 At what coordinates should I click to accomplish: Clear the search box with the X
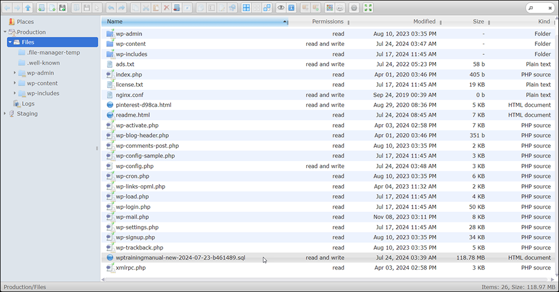(x=550, y=8)
